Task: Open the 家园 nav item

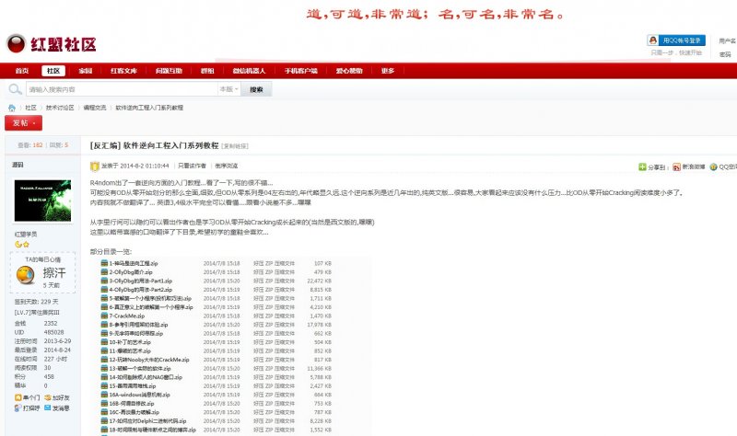Action: [85, 71]
